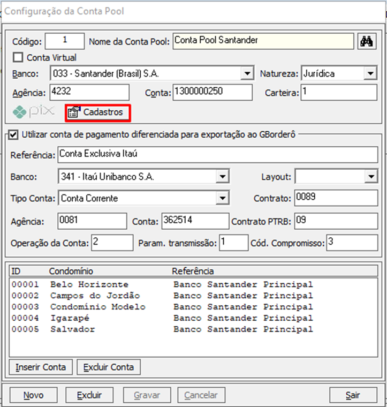The image size is (387, 407).
Task: Click the Carteira input field
Action: click(339, 92)
